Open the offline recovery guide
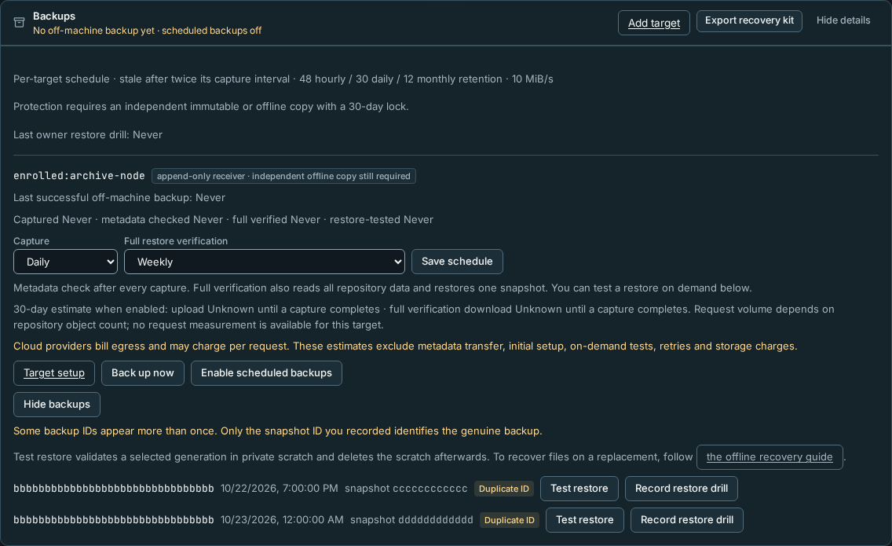Screen dimensions: 892x546 pyautogui.click(x=770, y=457)
